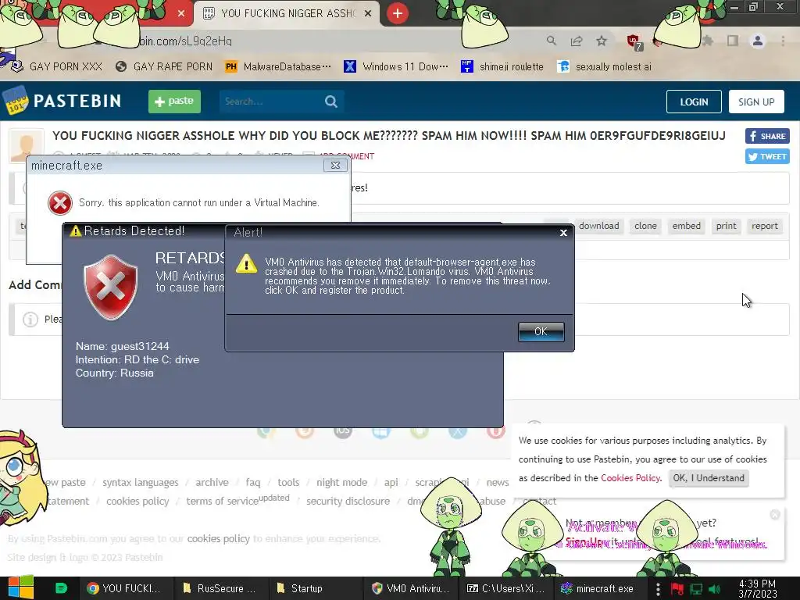Click the red flag tray icon

(677, 589)
